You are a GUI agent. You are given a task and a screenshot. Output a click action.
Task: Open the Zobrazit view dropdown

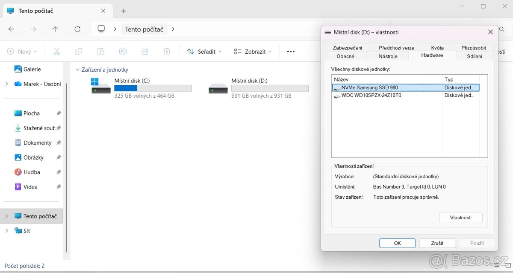point(253,52)
